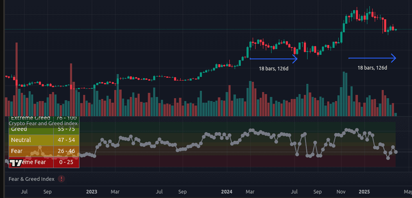Select the "Extreme Greed" cell in legend table
Screen dimensions: 412x198
[31, 118]
